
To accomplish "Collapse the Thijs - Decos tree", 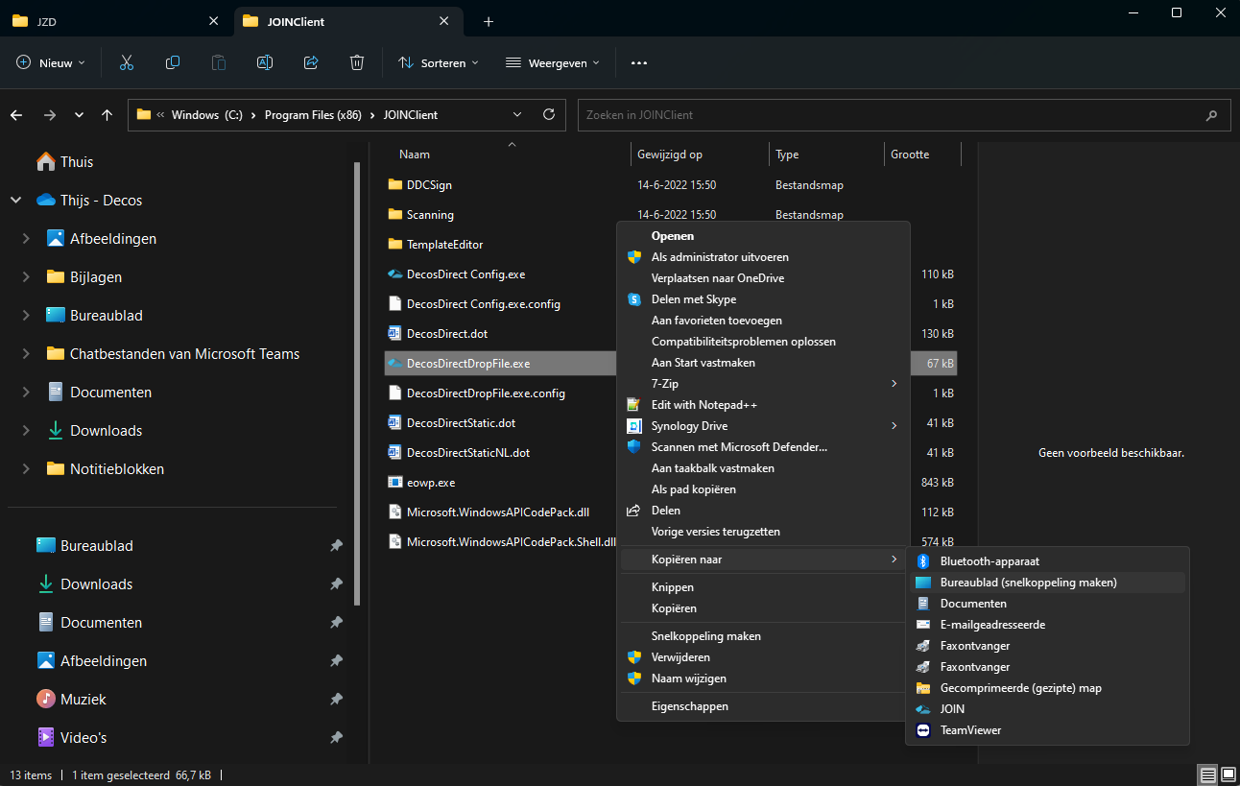I will click(15, 201).
